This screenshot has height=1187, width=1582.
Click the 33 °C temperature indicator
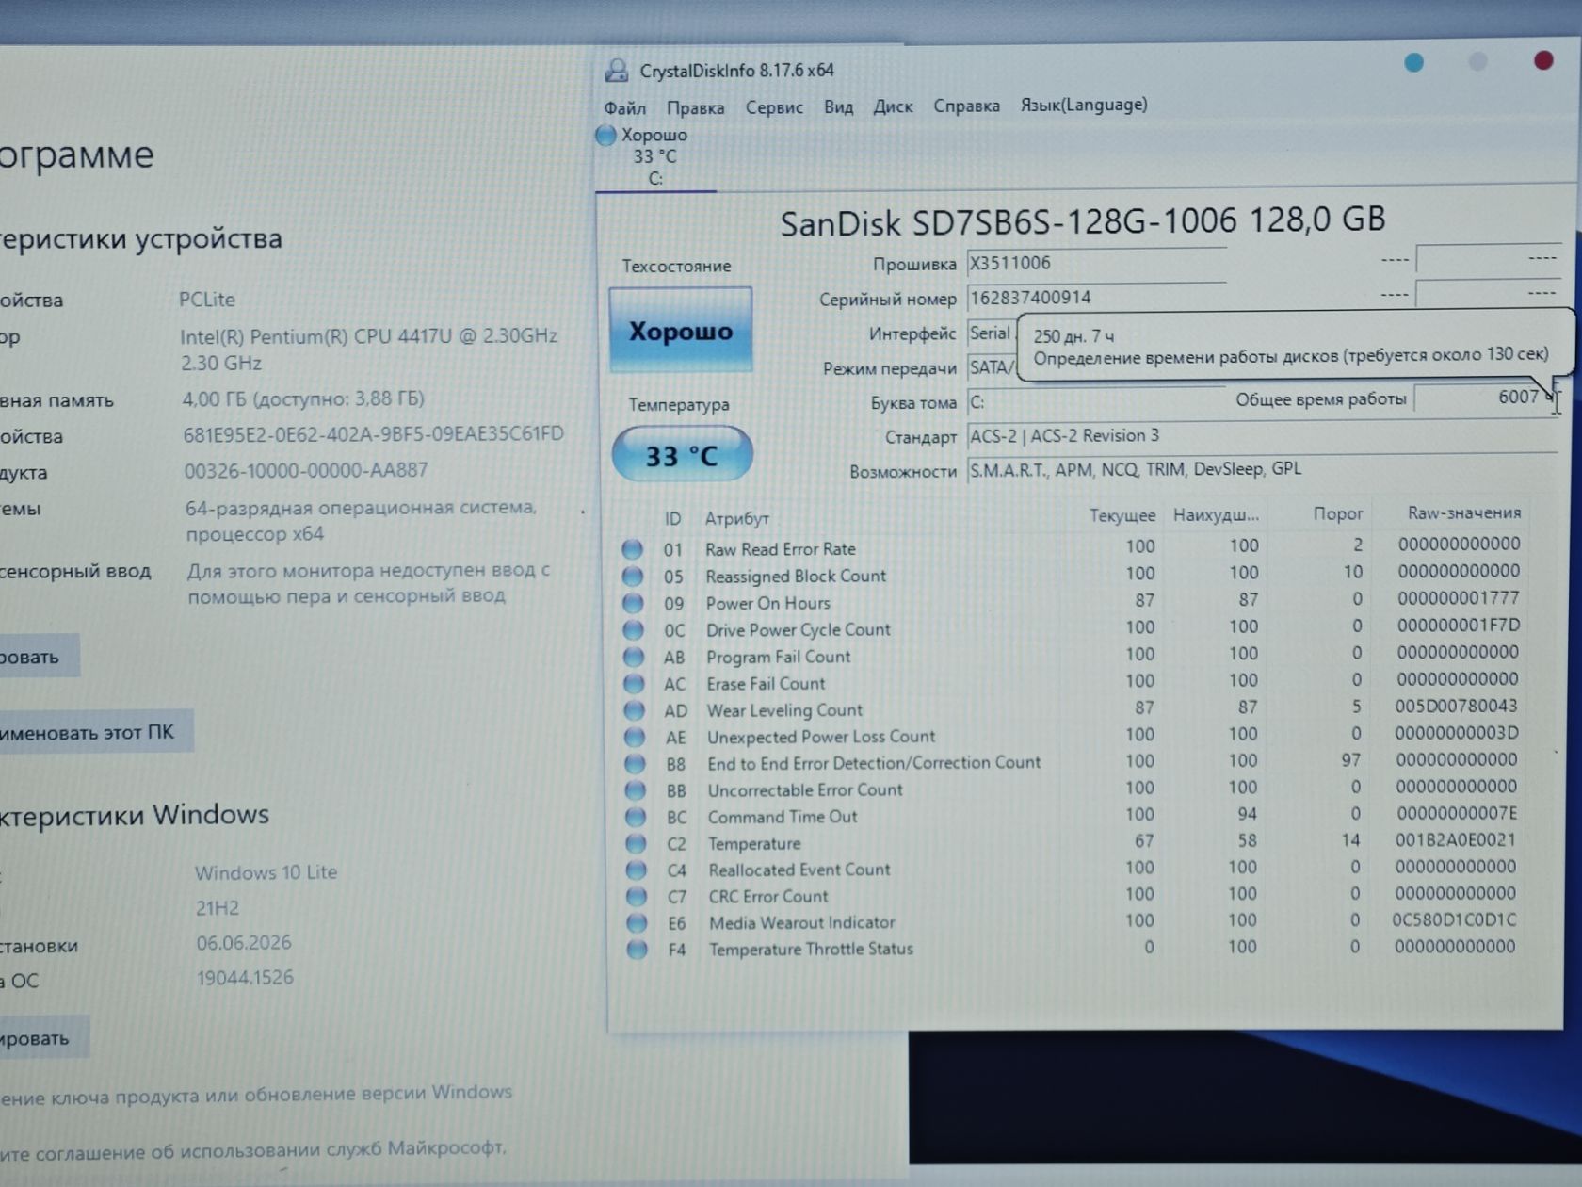click(x=682, y=455)
